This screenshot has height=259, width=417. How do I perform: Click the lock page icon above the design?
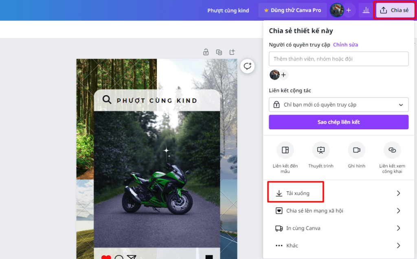(206, 52)
